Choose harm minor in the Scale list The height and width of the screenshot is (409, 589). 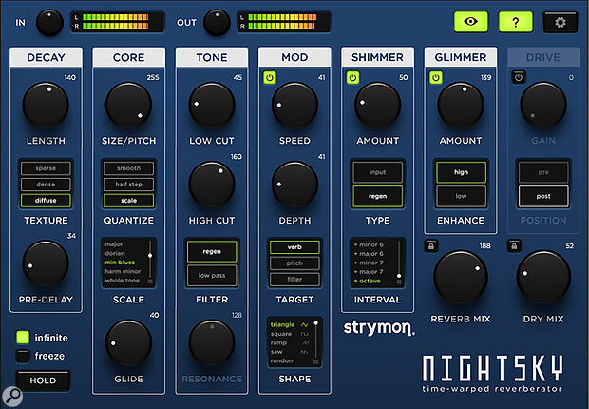(123, 271)
